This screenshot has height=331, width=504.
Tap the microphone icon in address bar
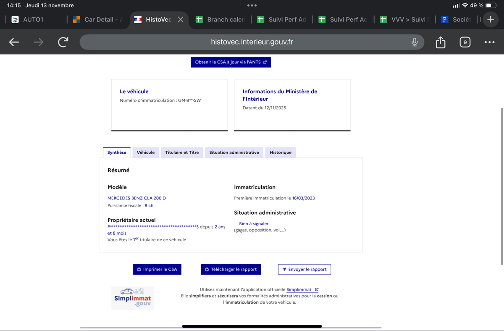pyautogui.click(x=415, y=42)
